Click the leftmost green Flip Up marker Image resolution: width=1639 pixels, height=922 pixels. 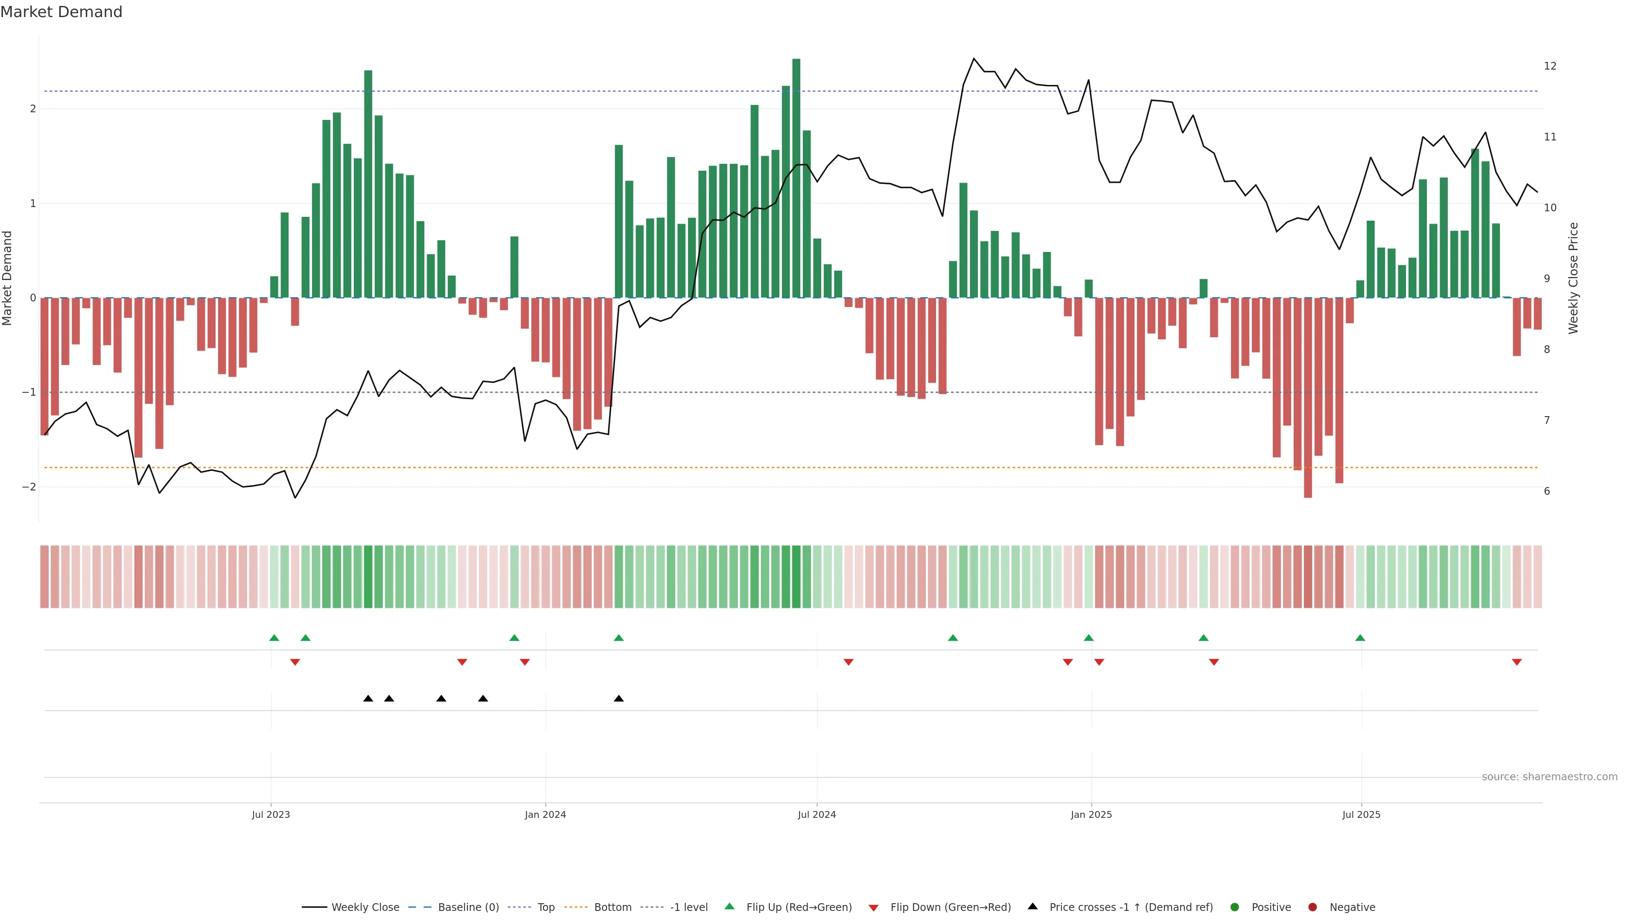click(x=274, y=638)
